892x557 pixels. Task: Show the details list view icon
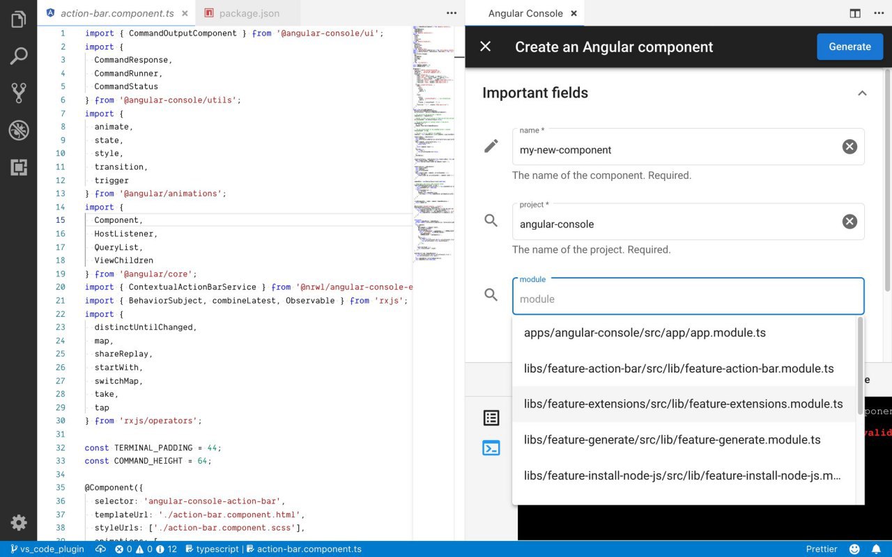coord(491,418)
